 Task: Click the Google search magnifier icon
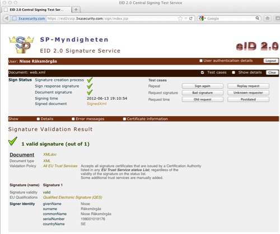257,18
